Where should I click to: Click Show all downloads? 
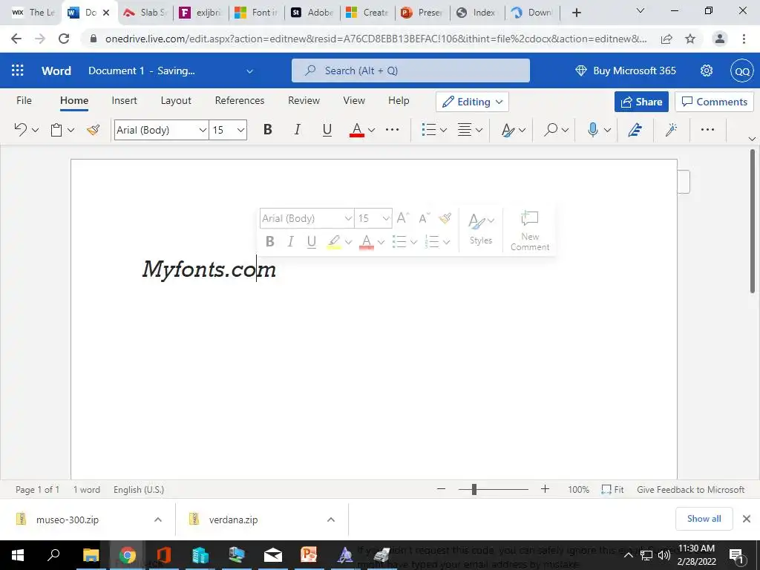click(704, 519)
